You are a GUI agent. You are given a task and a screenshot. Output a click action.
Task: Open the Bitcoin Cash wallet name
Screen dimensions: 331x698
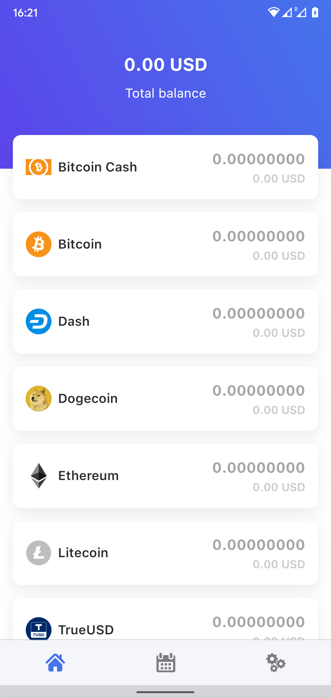pyautogui.click(x=97, y=167)
